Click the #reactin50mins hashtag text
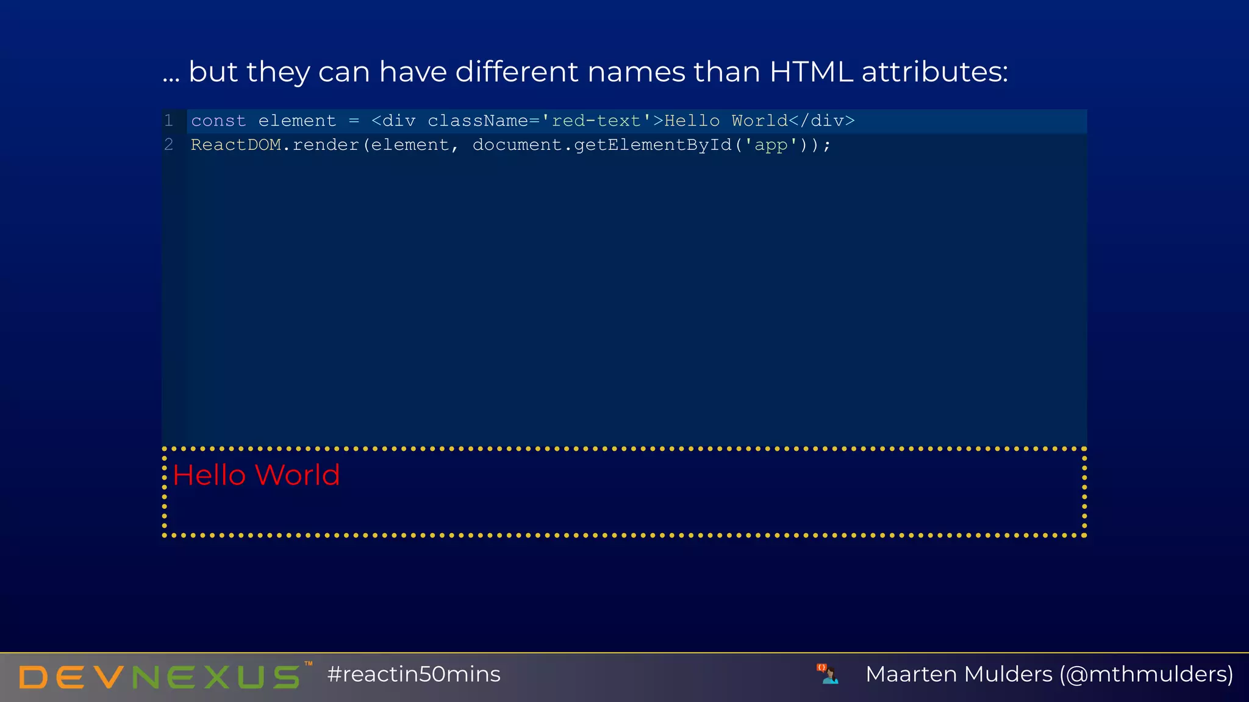1249x702 pixels. [413, 674]
